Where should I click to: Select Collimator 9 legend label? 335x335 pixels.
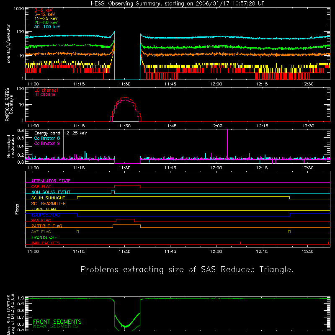click(47, 143)
